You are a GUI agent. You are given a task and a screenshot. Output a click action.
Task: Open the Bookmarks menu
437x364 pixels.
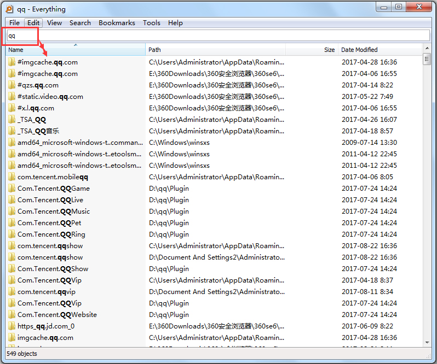(117, 23)
